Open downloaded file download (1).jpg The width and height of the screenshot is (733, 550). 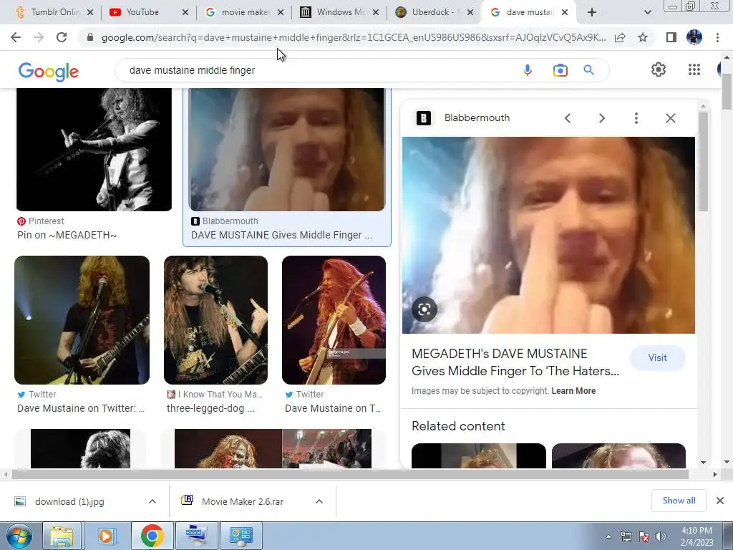point(69,501)
